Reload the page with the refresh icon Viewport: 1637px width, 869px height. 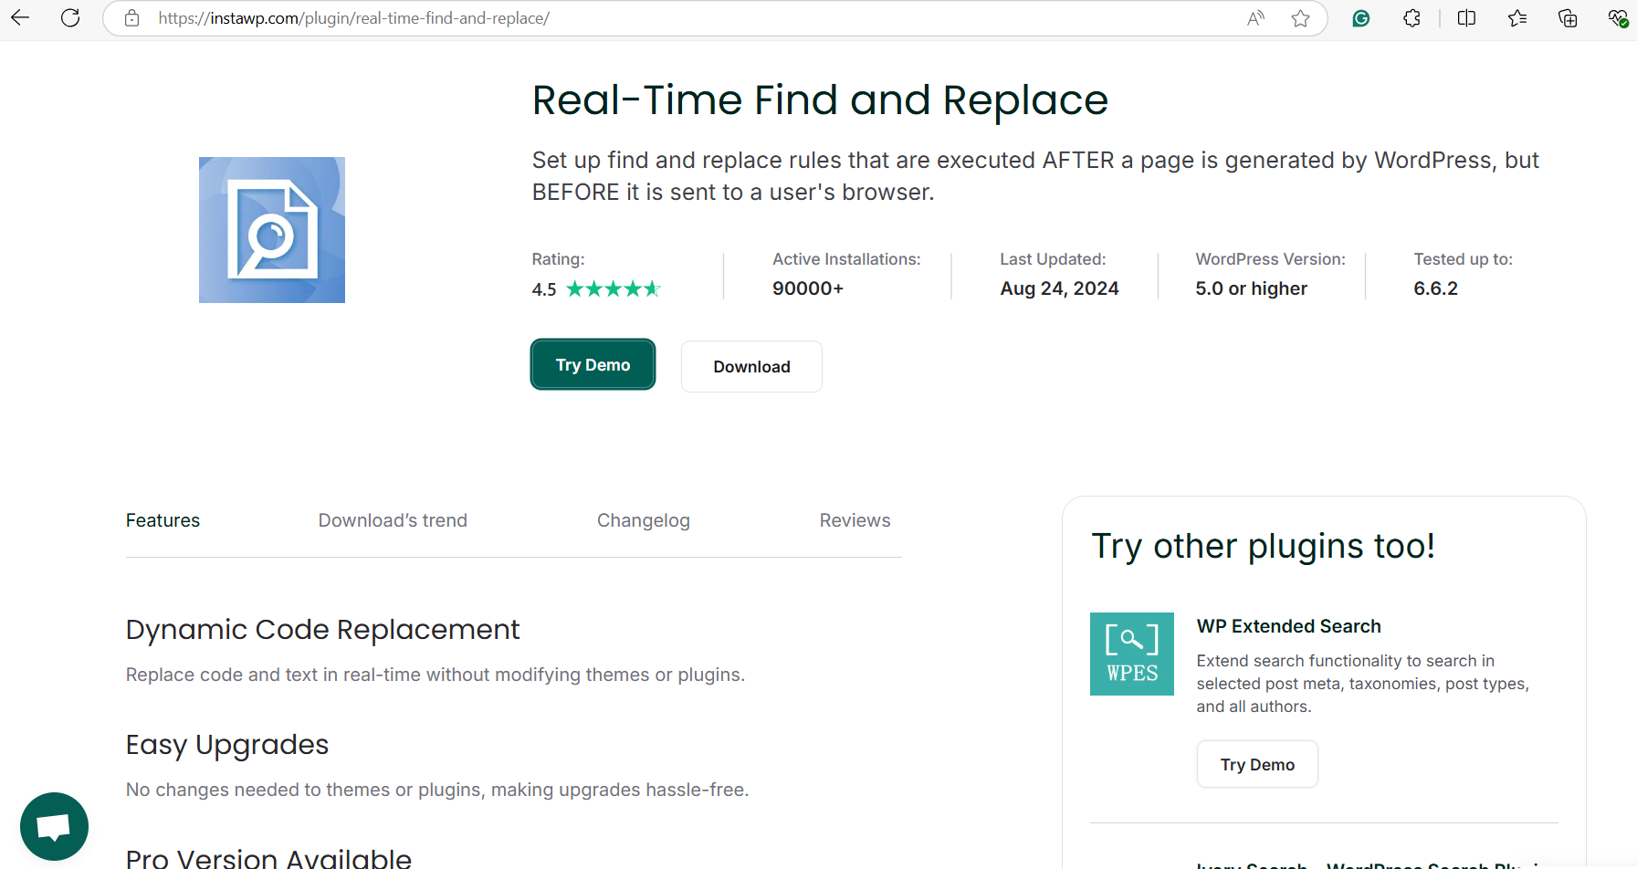coord(70,17)
